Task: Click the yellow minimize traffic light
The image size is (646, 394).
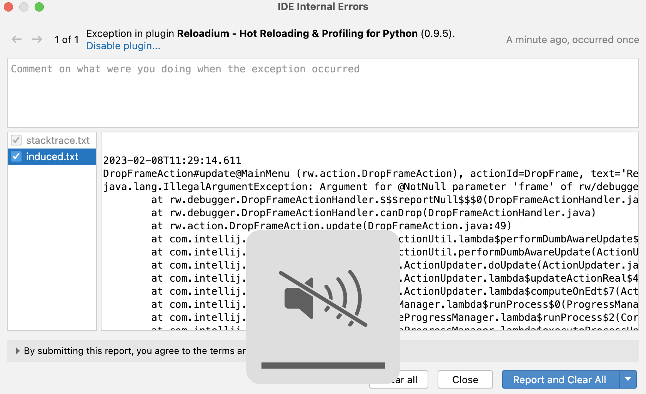Action: pos(23,7)
